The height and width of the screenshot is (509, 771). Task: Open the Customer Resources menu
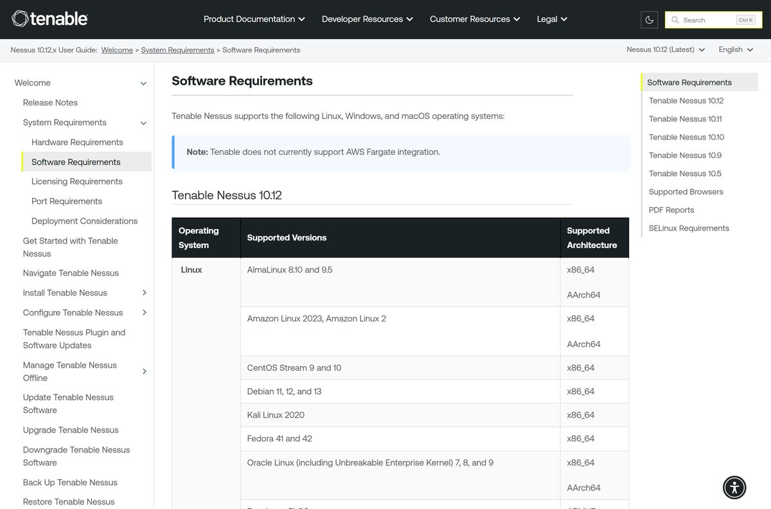pos(475,19)
